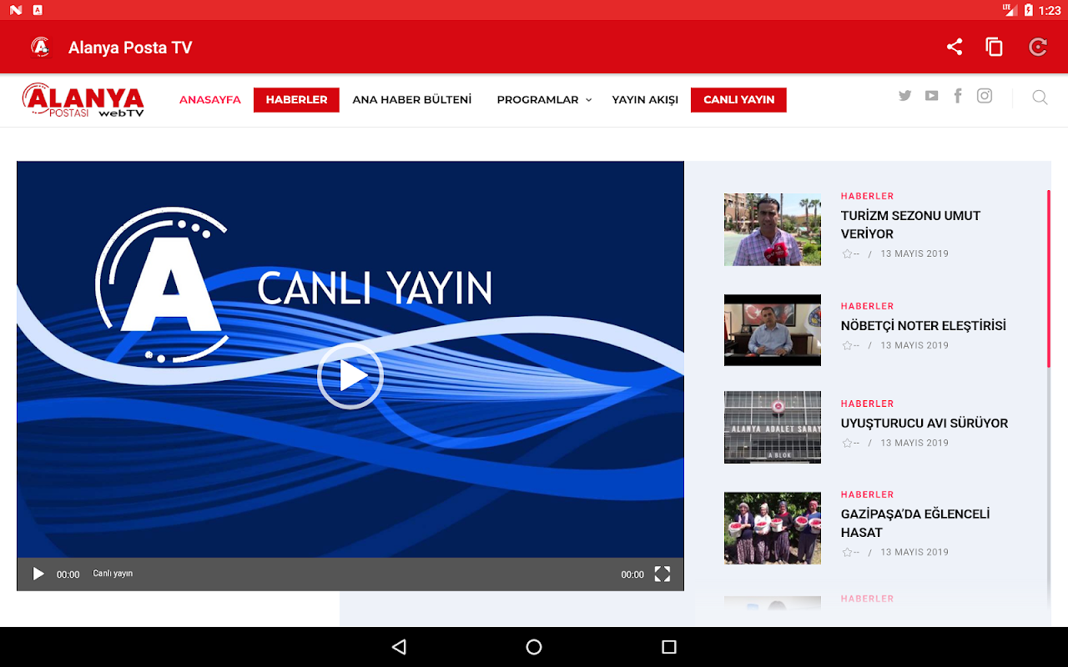Tap the share icon in the app bar
The height and width of the screenshot is (667, 1068).
(955, 48)
